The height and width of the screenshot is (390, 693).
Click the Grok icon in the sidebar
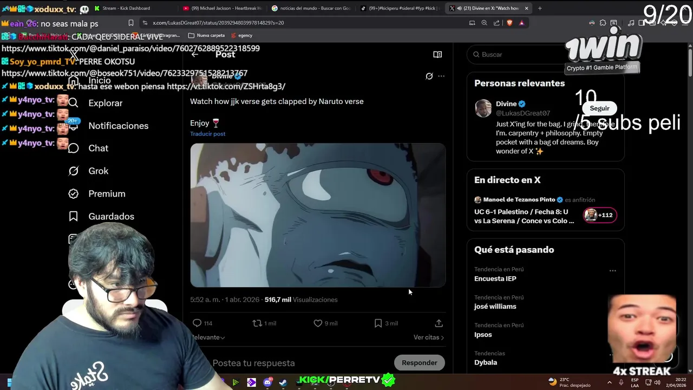coord(74,171)
